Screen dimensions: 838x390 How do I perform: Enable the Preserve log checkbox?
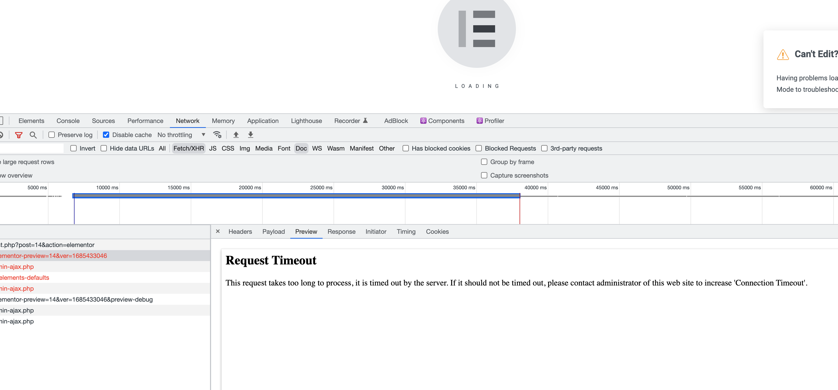(x=52, y=135)
